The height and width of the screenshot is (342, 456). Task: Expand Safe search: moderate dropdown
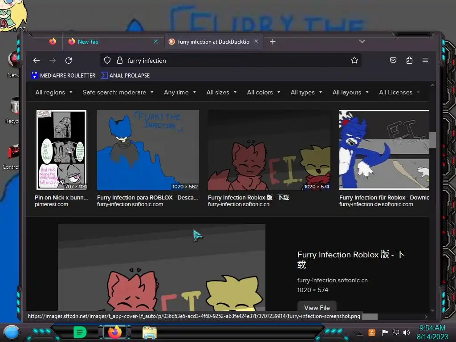tap(118, 92)
